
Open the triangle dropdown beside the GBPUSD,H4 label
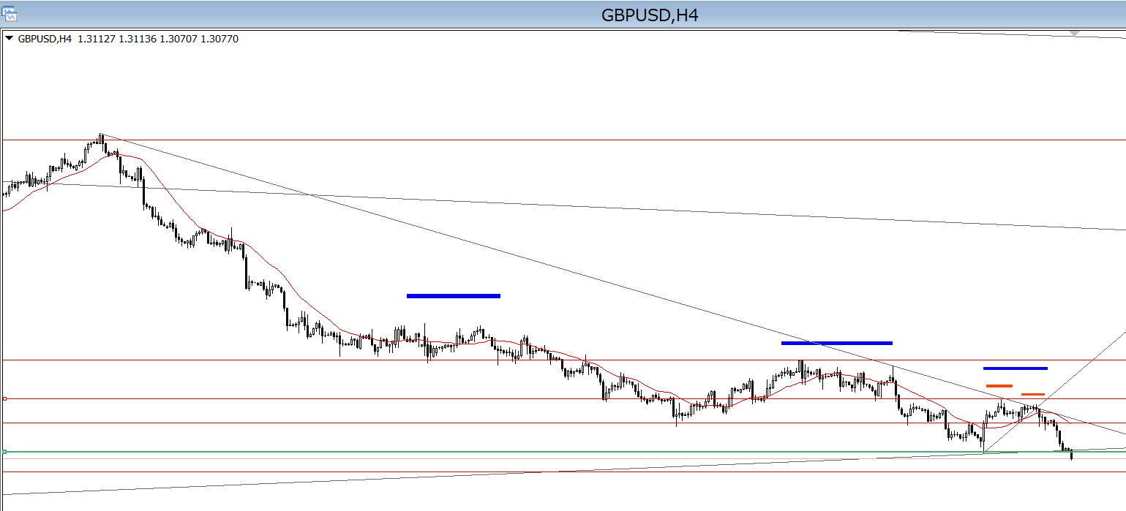pos(9,39)
